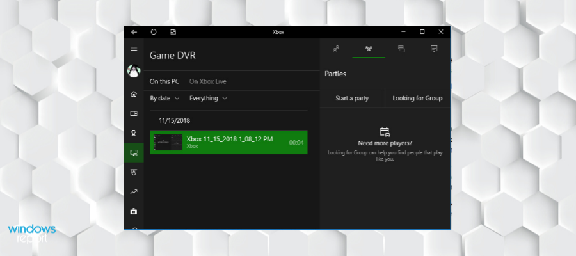
Task: Click the Game DVR page title
Action: [173, 56]
